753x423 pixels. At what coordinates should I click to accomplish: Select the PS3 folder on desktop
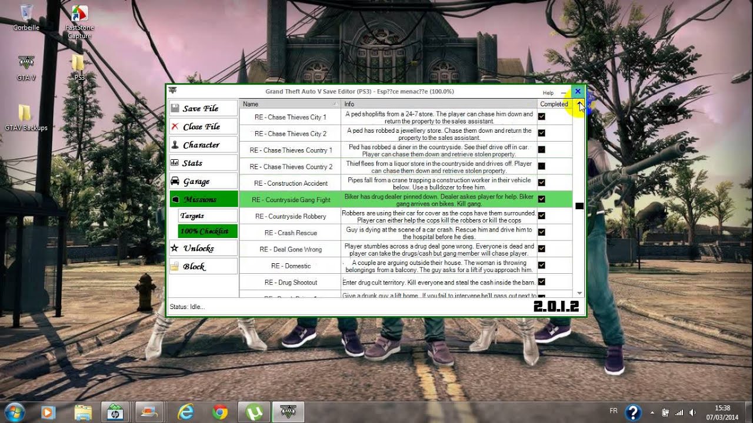79,67
